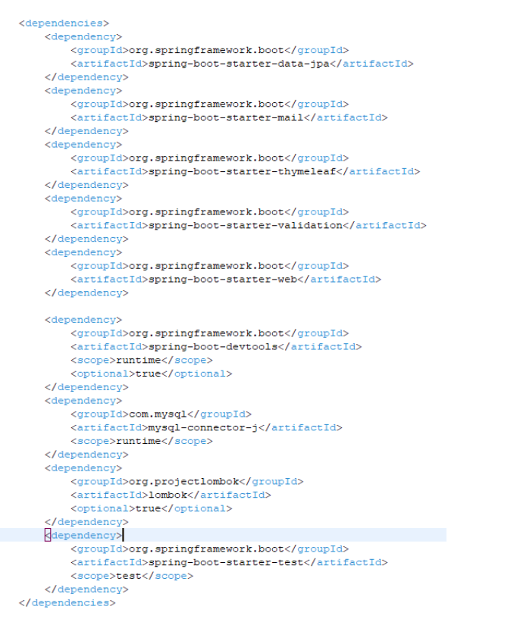Viewport: 517px width, 619px height.
Task: Place cursor on com.mysql groupId value
Action: click(158, 414)
